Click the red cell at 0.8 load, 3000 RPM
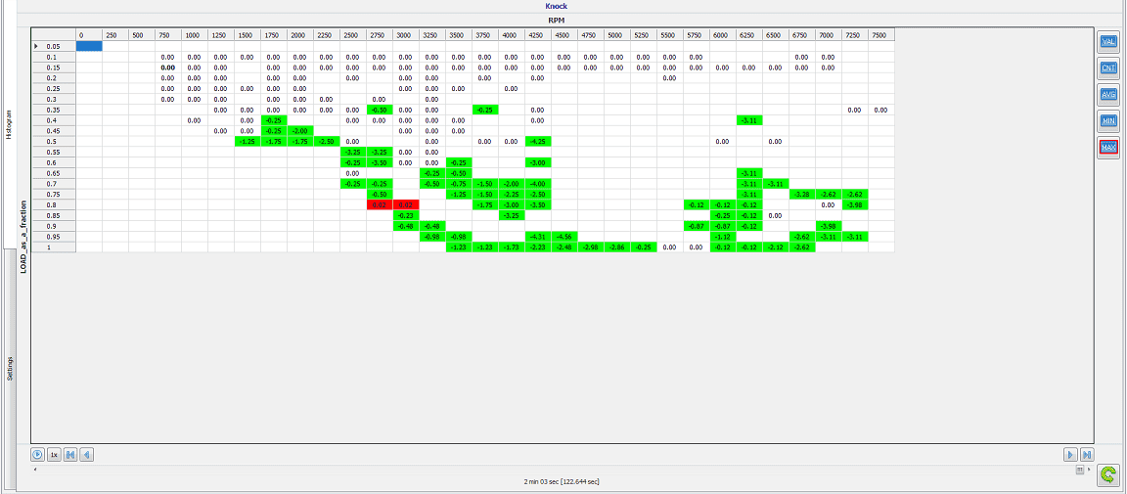Image resolution: width=1127 pixels, height=494 pixels. click(405, 204)
